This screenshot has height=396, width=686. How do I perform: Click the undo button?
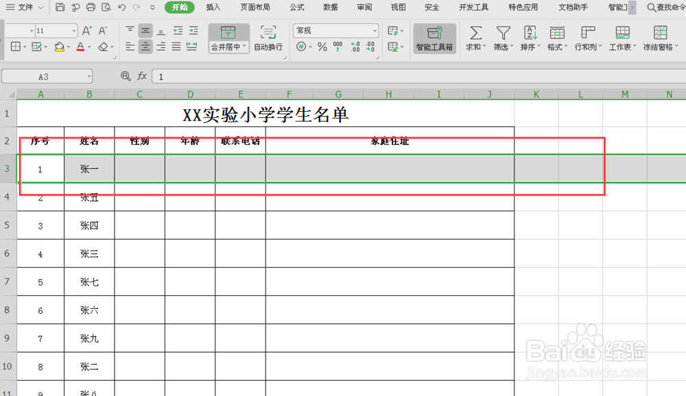pos(121,7)
